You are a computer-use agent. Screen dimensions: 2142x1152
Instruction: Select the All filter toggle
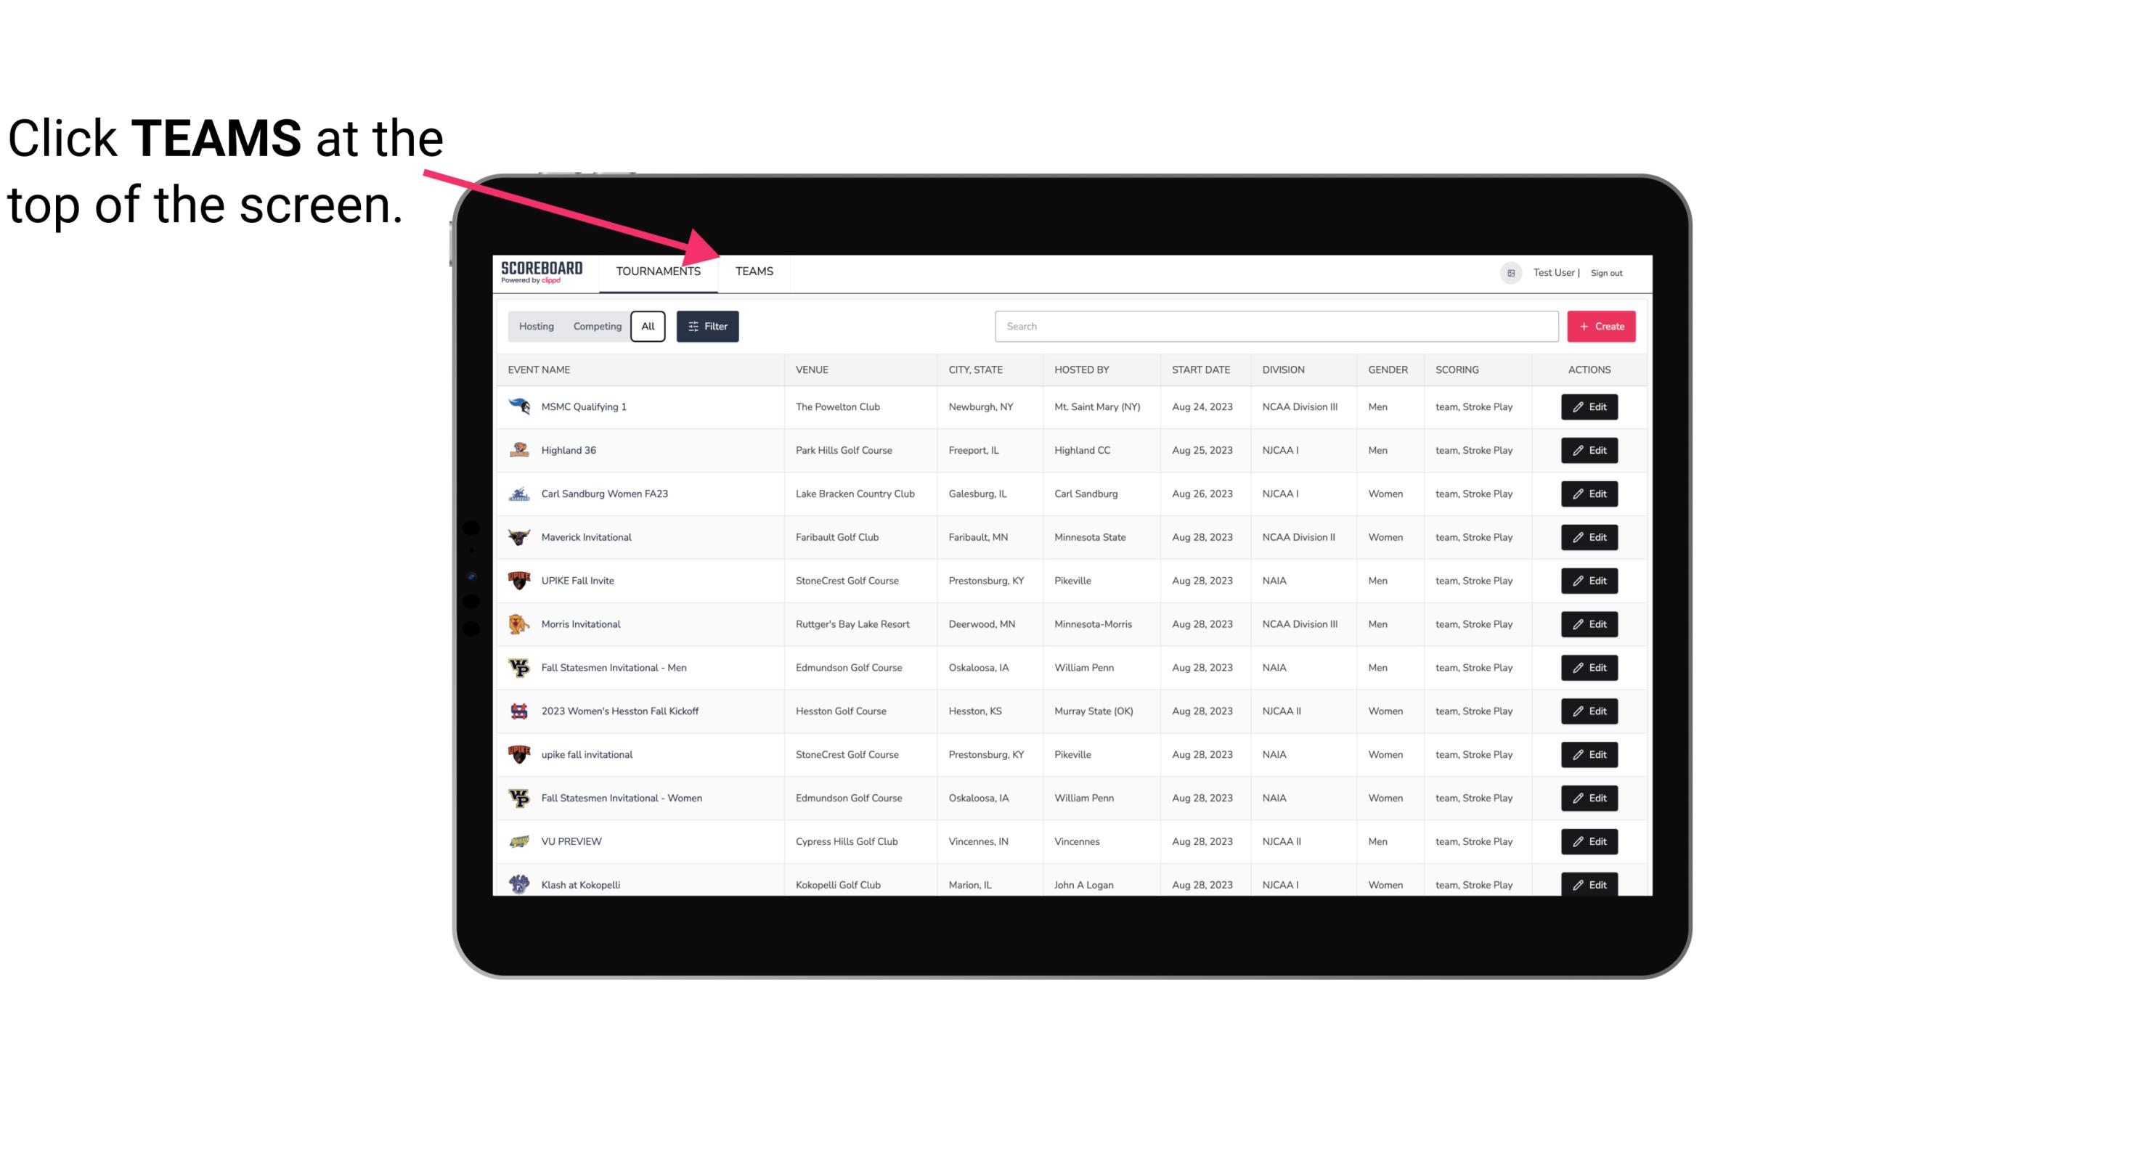(648, 327)
